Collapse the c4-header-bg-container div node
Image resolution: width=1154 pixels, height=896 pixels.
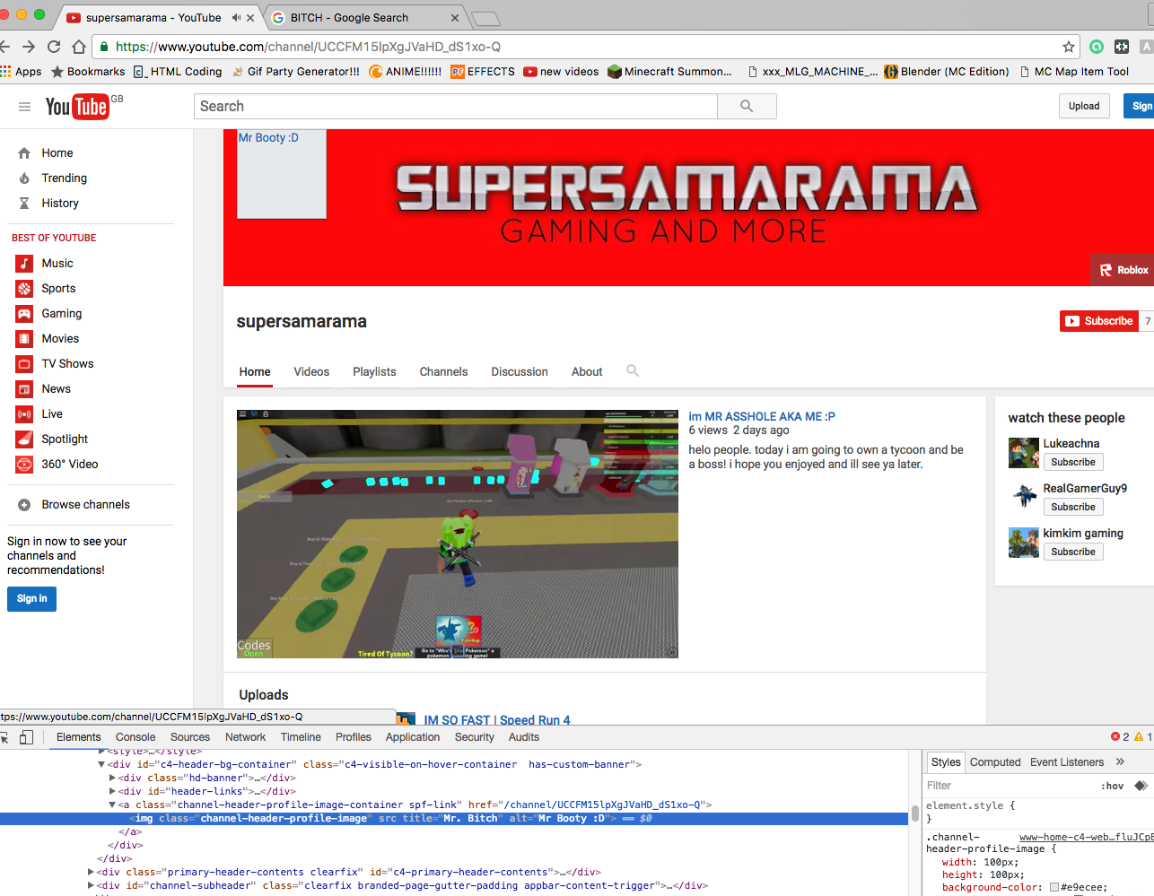click(101, 765)
